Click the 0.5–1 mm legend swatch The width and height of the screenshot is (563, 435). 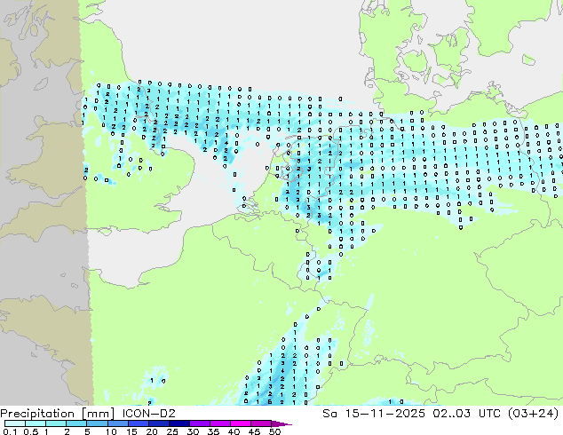click(x=36, y=423)
